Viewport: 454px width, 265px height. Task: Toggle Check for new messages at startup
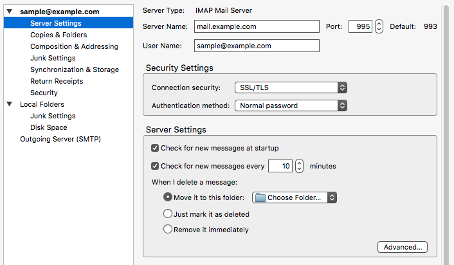pos(155,148)
